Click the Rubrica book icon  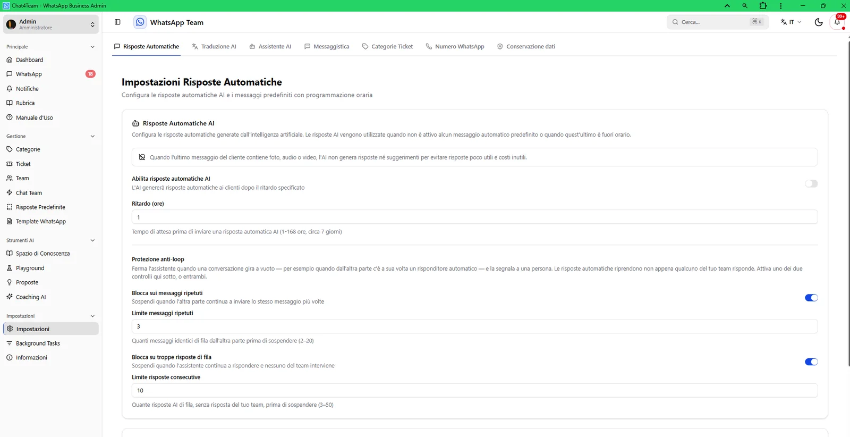pyautogui.click(x=10, y=103)
